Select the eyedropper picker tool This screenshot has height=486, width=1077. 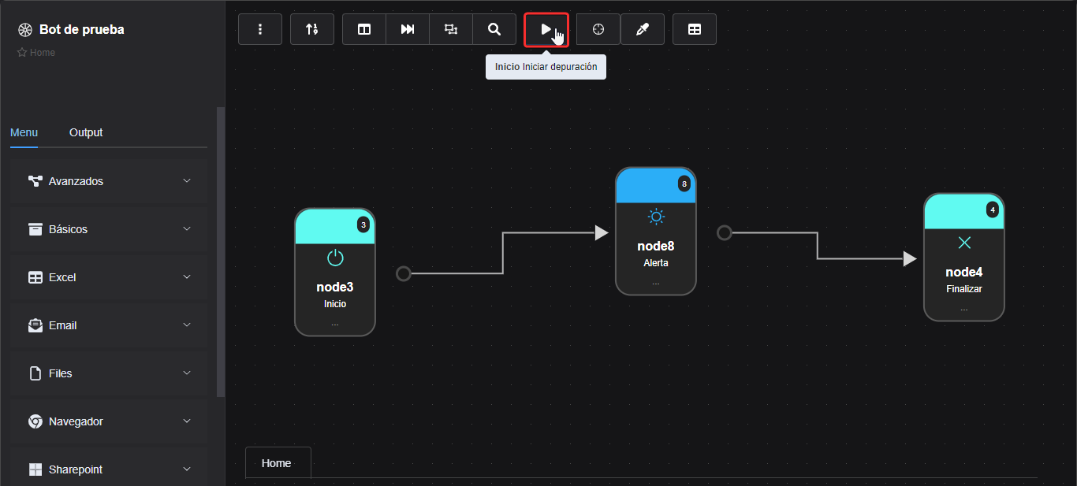click(643, 29)
